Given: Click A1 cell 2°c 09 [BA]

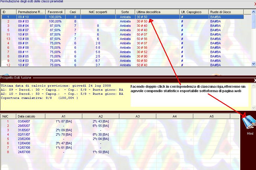Looking at the screenshot, I should [64, 130].
